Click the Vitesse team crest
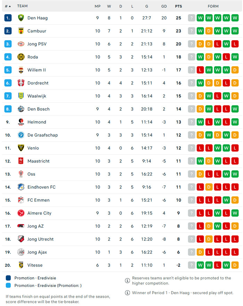The height and width of the screenshot is (306, 243). click(x=21, y=265)
